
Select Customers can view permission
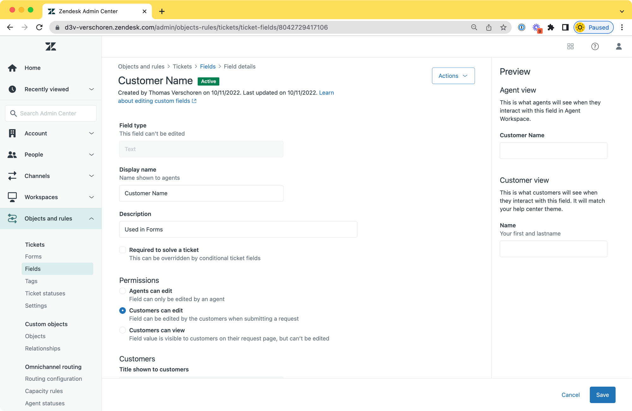pyautogui.click(x=123, y=330)
